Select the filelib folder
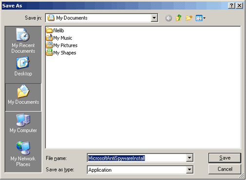 pos(55,30)
